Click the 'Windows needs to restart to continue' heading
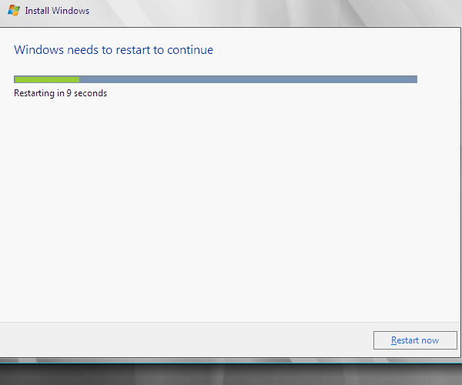462x385 pixels. coord(113,50)
